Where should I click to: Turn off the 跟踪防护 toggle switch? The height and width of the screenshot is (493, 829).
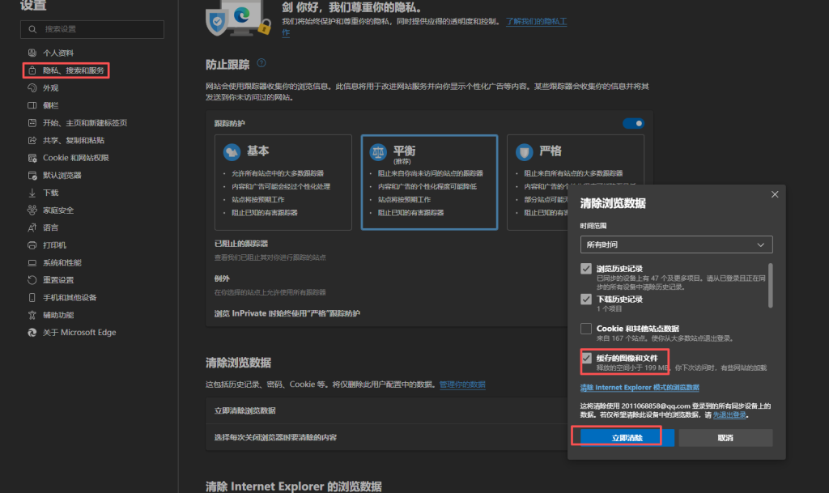pos(632,123)
